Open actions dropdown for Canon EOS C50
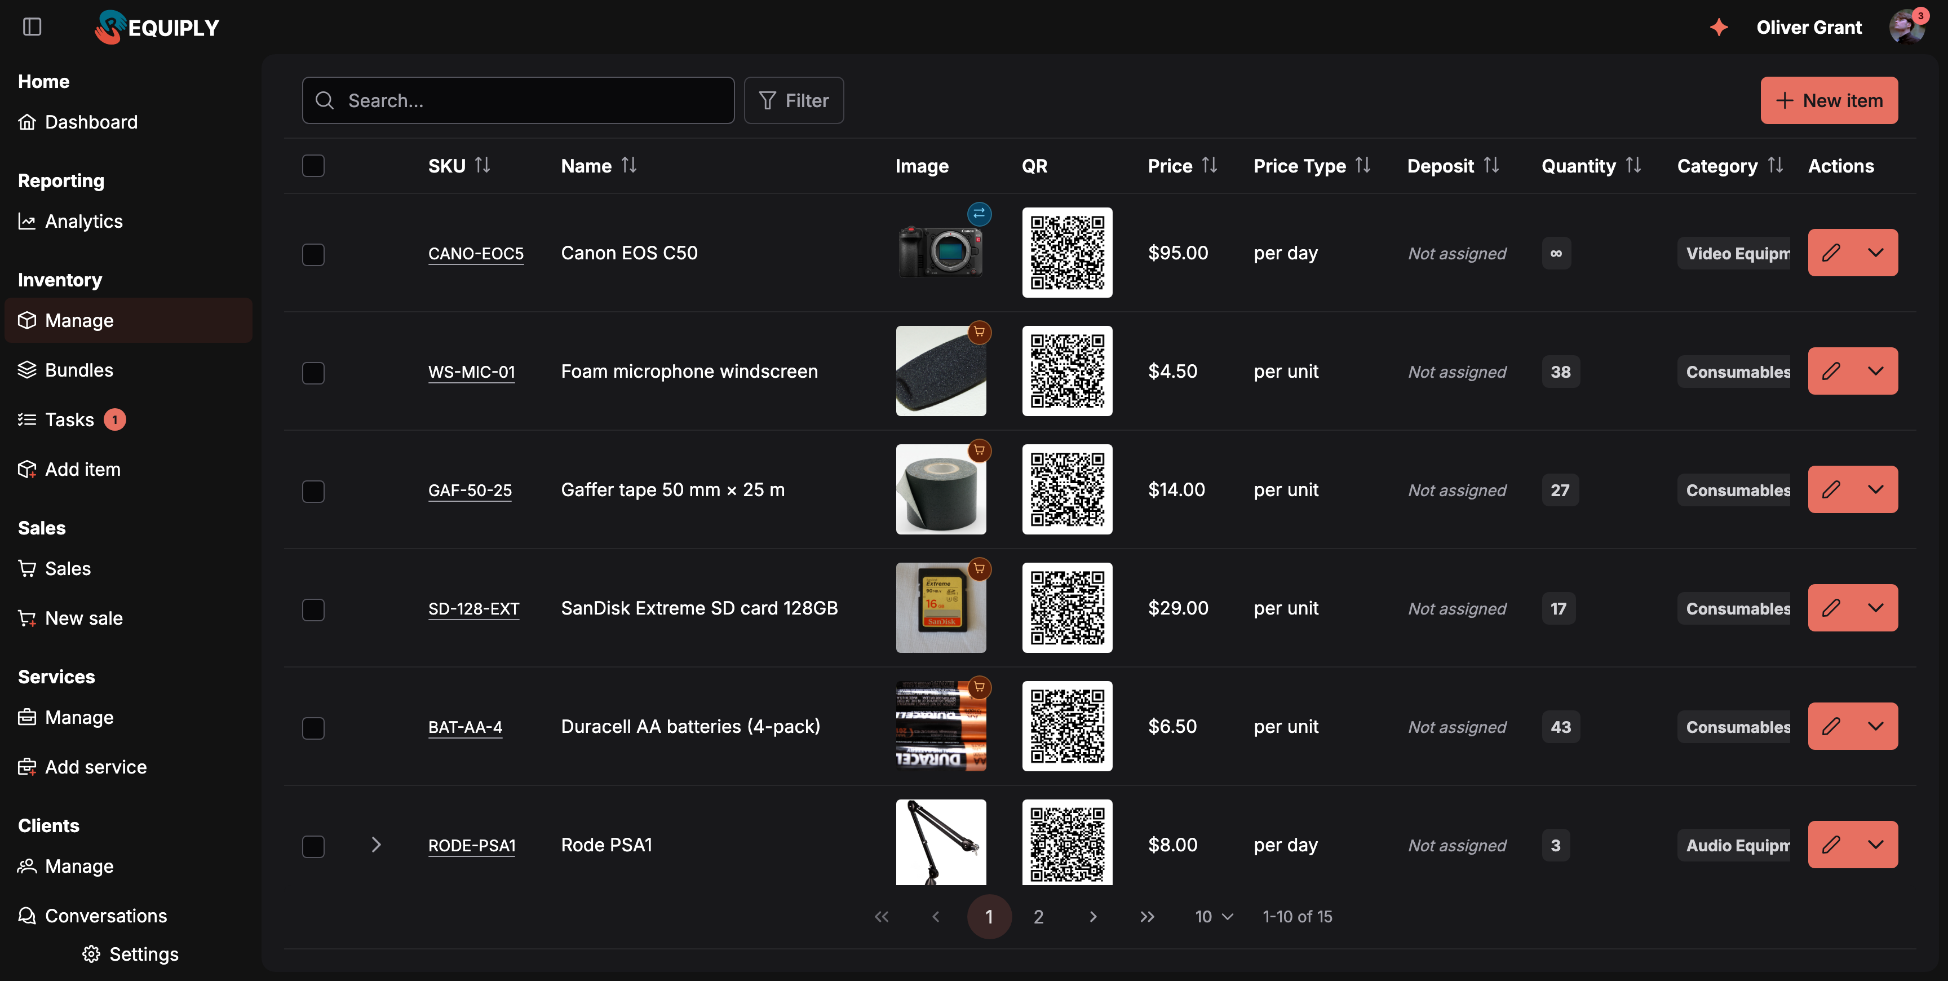 (x=1875, y=253)
